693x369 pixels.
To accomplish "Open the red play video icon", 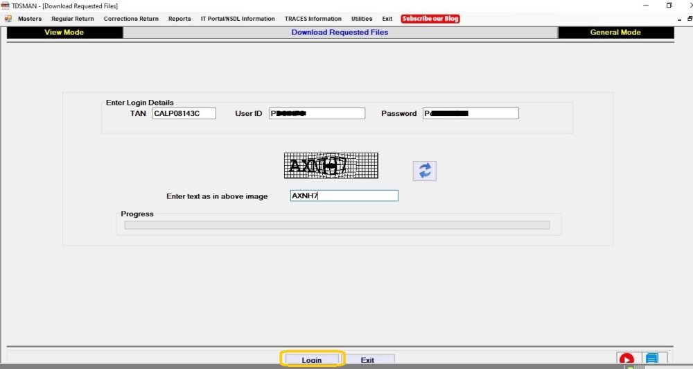I will coord(626,359).
